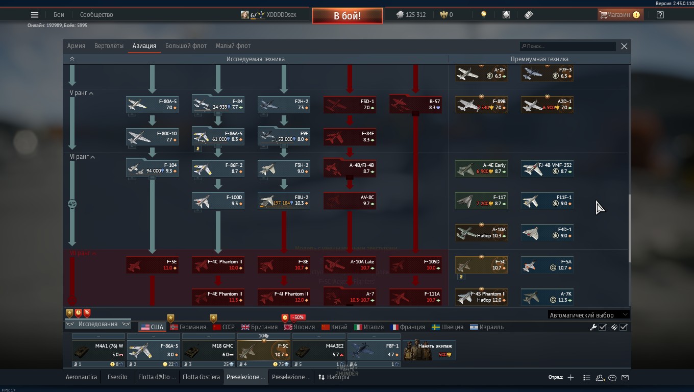The image size is (694, 392).
Task: Click the lightbulb hints icon
Action: pos(484,15)
